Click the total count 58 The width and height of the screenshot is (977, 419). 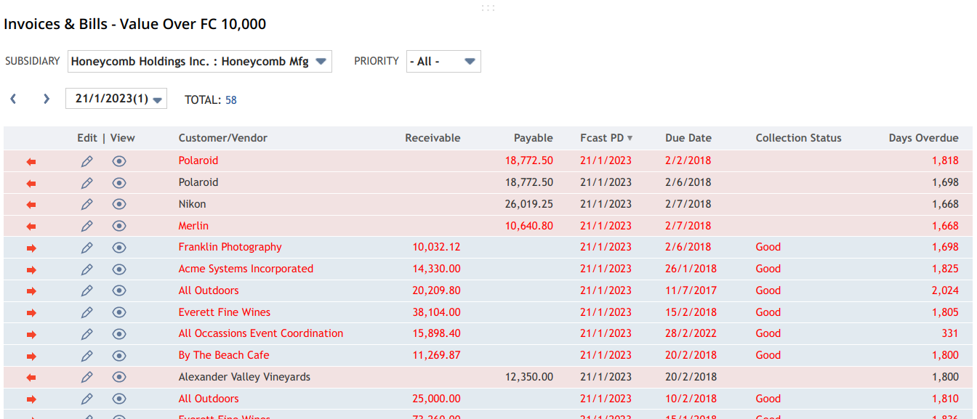[231, 100]
